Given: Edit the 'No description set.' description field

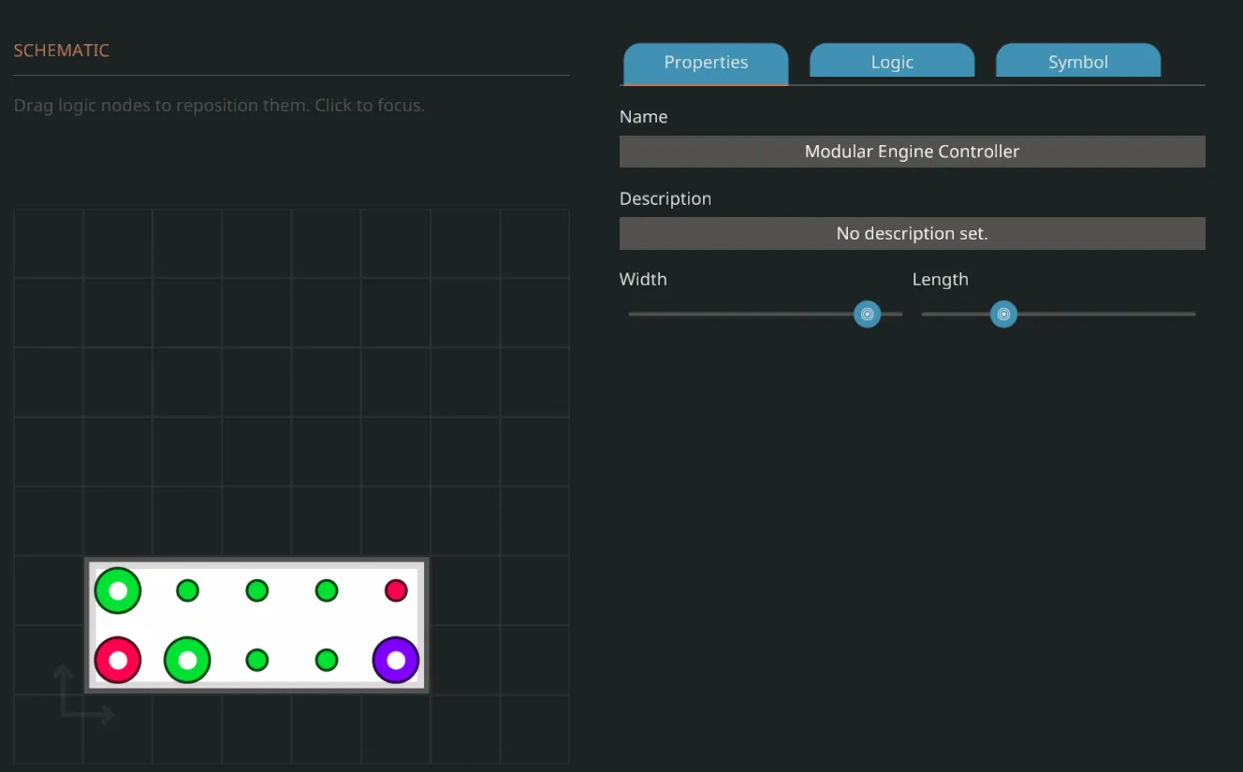Looking at the screenshot, I should 912,234.
